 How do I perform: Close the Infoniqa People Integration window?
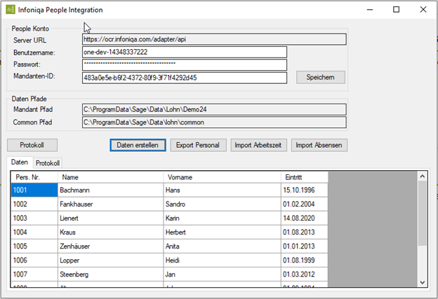[423, 10]
